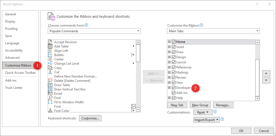Expand the View tab tree node
The image size is (276, 136).
[169, 82]
